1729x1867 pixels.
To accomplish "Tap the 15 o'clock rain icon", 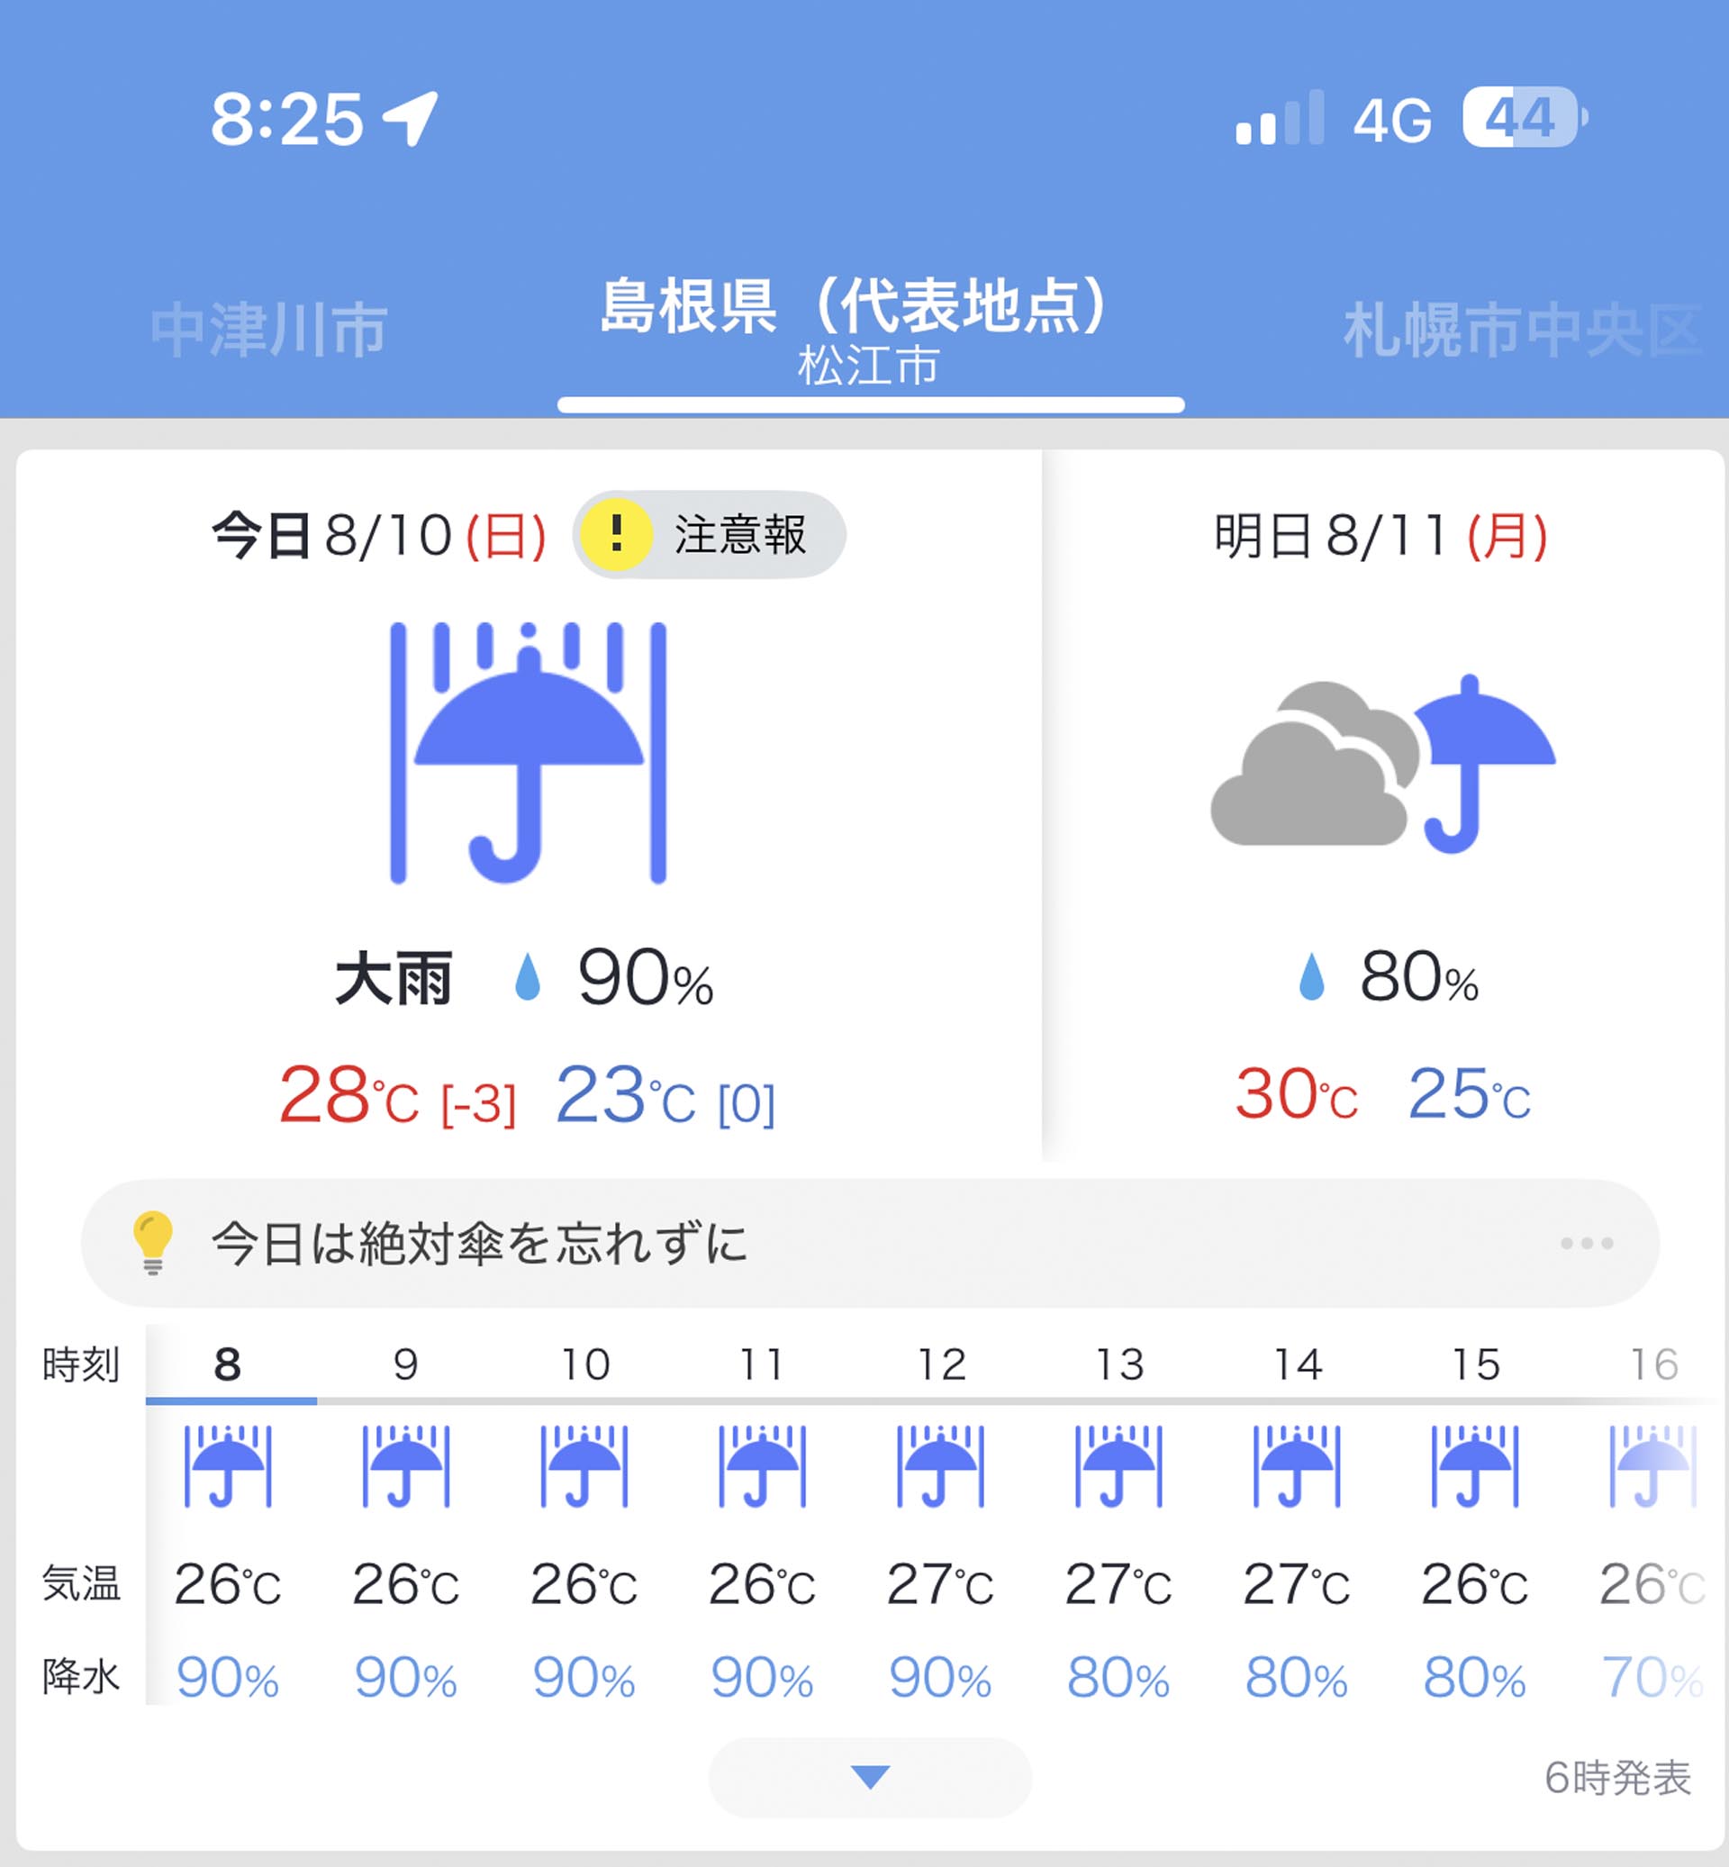I will [x=1474, y=1466].
